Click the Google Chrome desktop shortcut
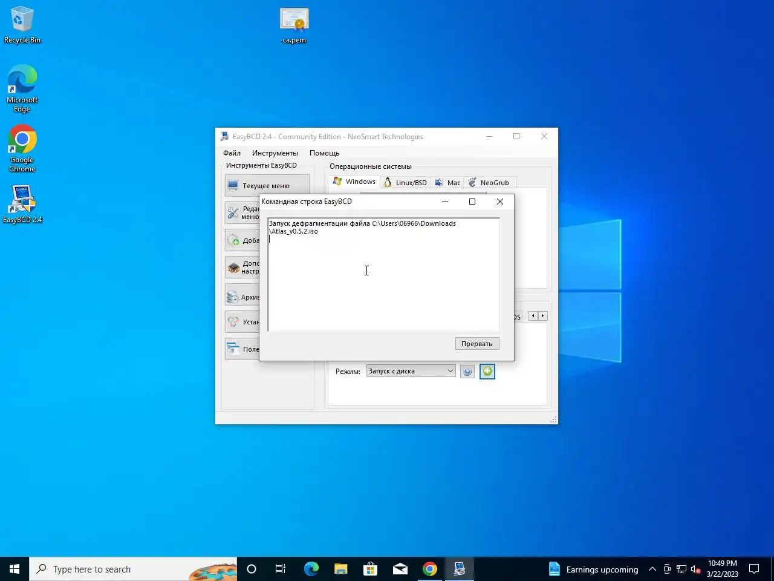The image size is (774, 581). [22, 149]
